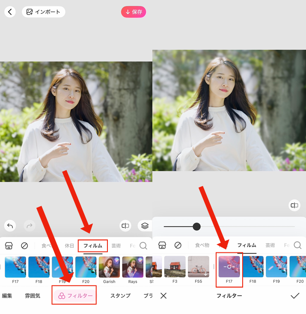This screenshot has height=314, width=306.
Task: Open the filter store icon in right panel
Action: tap(162, 245)
